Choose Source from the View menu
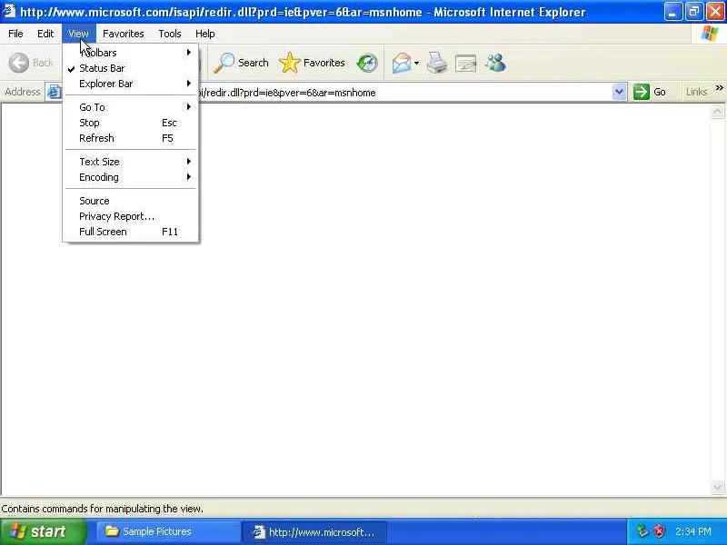 coord(131,201)
